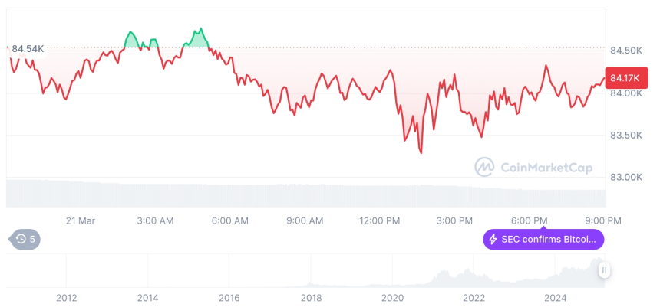Select 2014 on the timeline navigator
This screenshot has height=307, width=660.
(147, 297)
